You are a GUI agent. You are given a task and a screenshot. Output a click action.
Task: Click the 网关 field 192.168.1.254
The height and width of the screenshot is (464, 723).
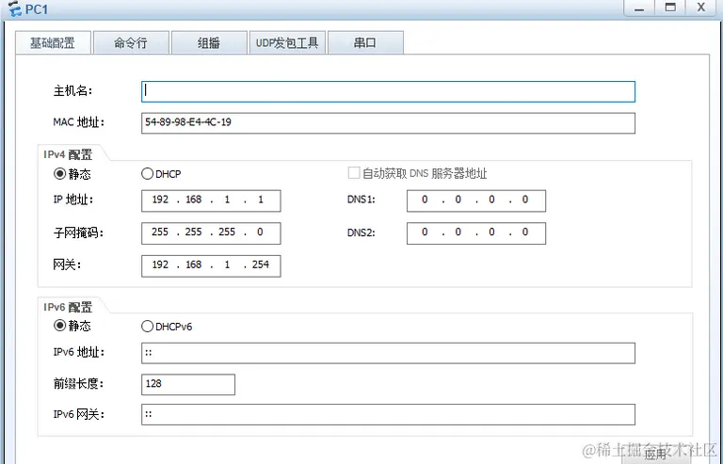[211, 265]
